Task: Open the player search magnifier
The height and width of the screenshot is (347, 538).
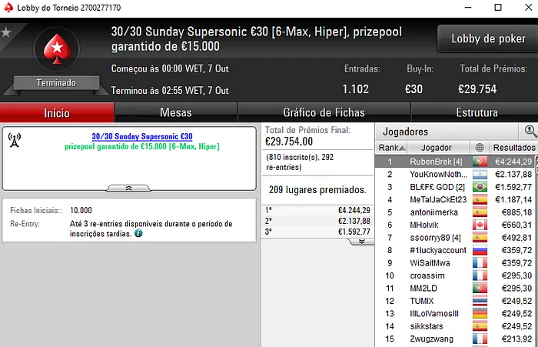Action: coord(530,131)
